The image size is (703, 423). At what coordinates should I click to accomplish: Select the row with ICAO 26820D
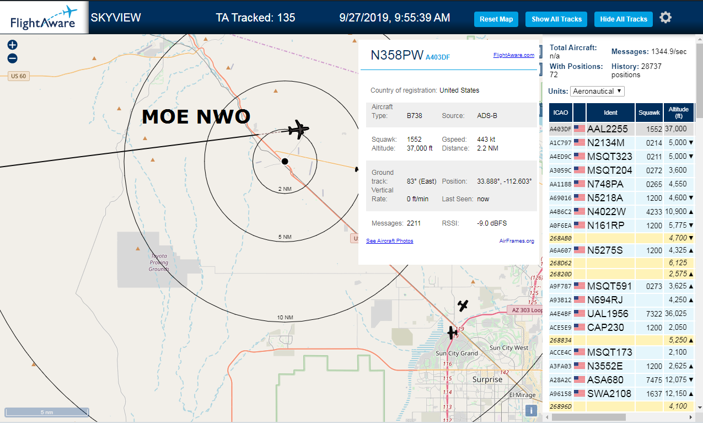(x=622, y=274)
